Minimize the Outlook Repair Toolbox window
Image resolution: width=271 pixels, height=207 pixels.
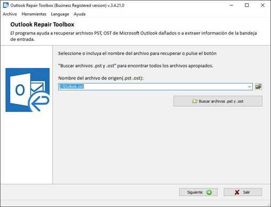click(231, 5)
